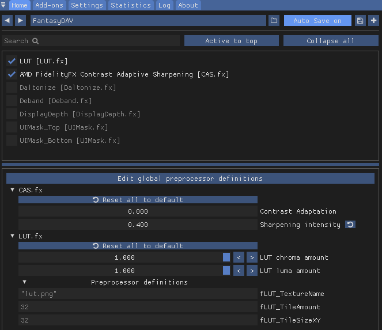This screenshot has height=330, width=382.
Task: Decrease LUT chroma amount with left arrow
Action: pos(239,257)
